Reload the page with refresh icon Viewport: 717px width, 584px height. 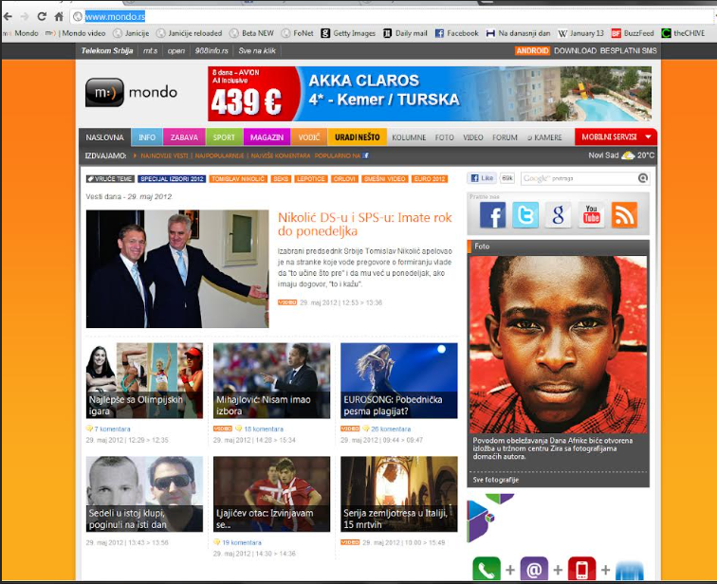[x=42, y=17]
